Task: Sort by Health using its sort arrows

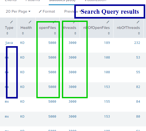Action: (23, 33)
